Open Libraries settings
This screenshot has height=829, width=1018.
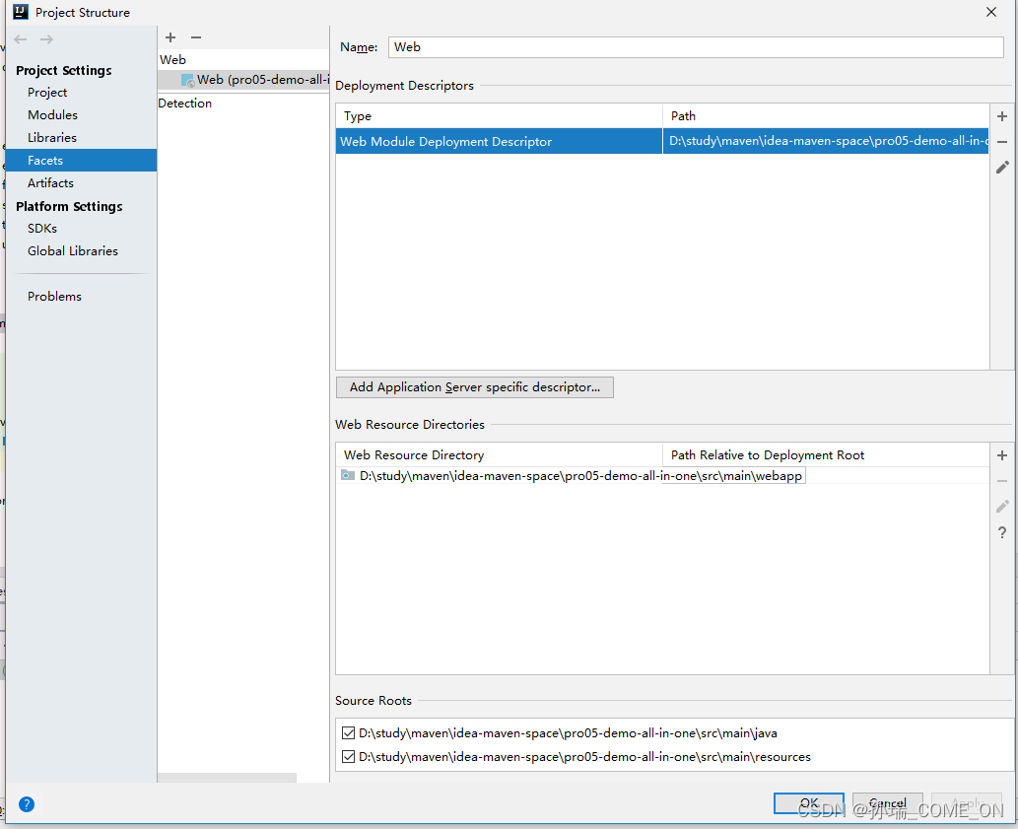tap(52, 138)
